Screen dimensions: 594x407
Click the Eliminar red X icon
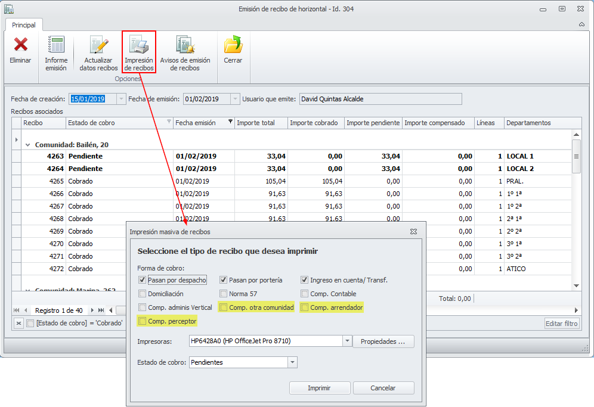pyautogui.click(x=20, y=45)
